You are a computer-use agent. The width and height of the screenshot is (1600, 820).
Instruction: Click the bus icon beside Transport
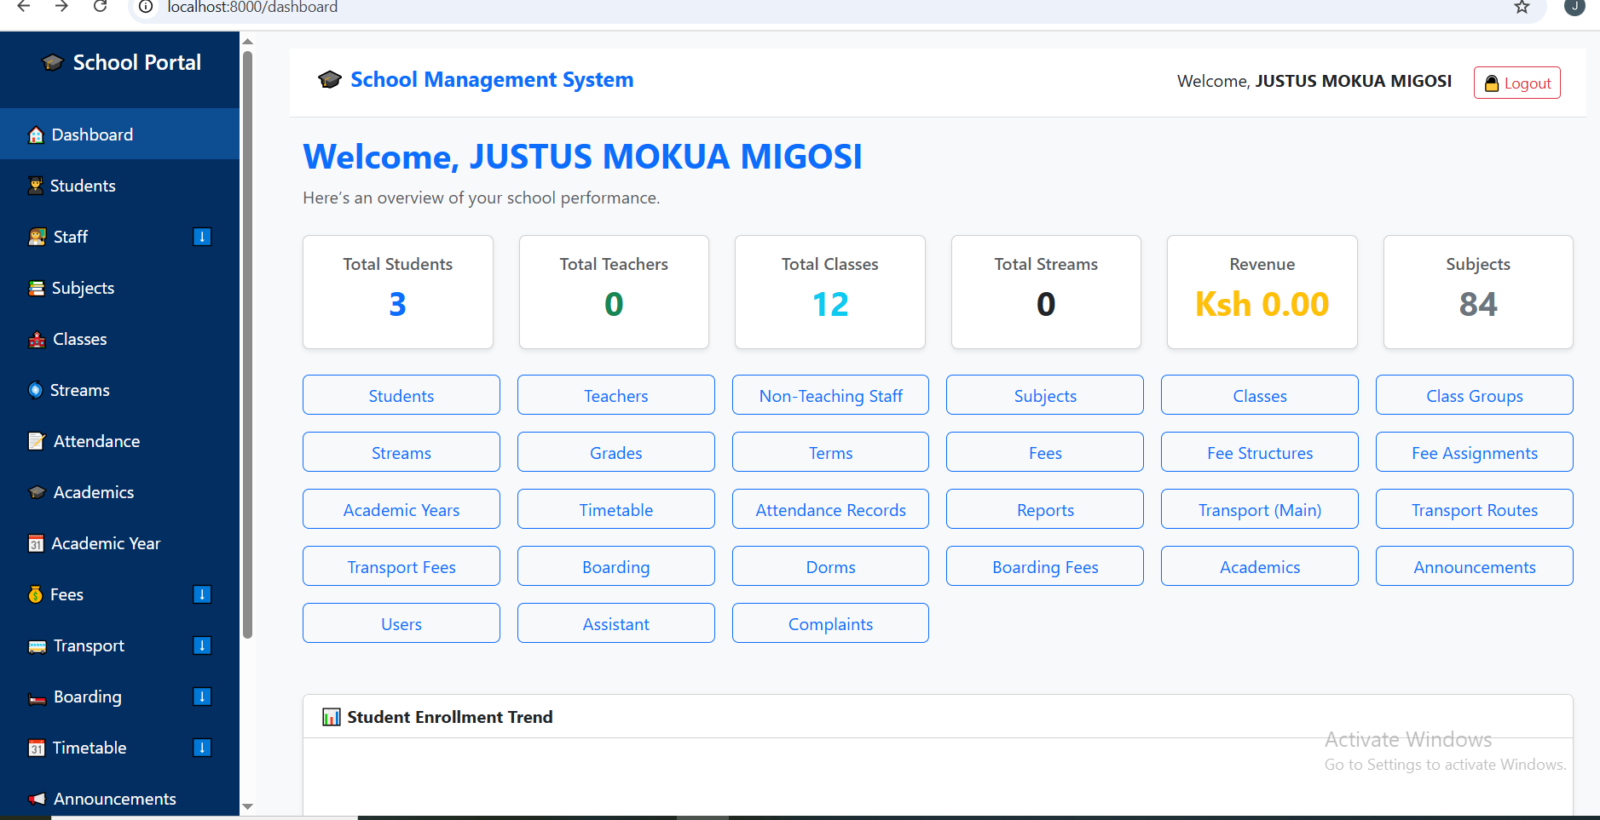coord(37,646)
